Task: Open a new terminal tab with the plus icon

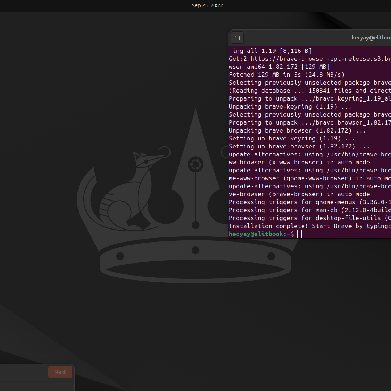Action: click(237, 38)
